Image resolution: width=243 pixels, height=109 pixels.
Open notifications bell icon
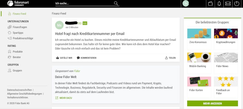coord(219,4)
